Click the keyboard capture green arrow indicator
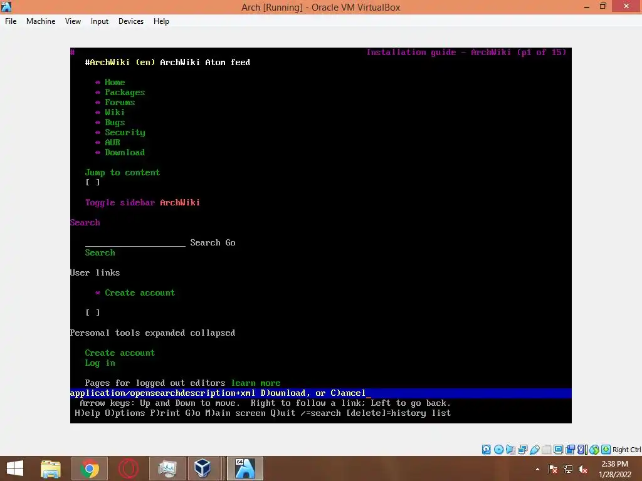 [x=606, y=450]
